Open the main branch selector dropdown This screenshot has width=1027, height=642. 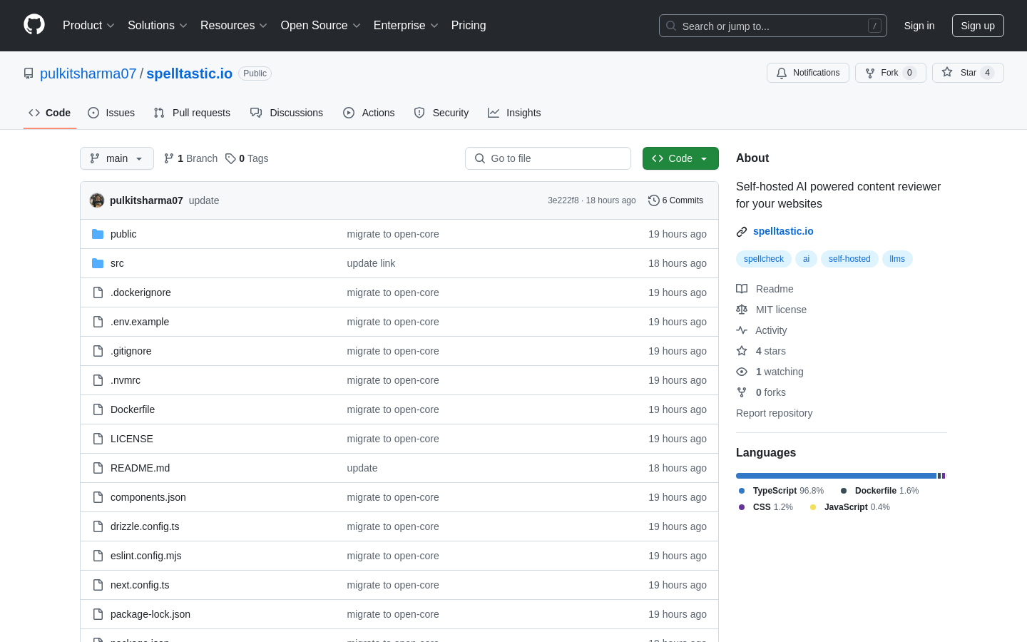pos(117,158)
